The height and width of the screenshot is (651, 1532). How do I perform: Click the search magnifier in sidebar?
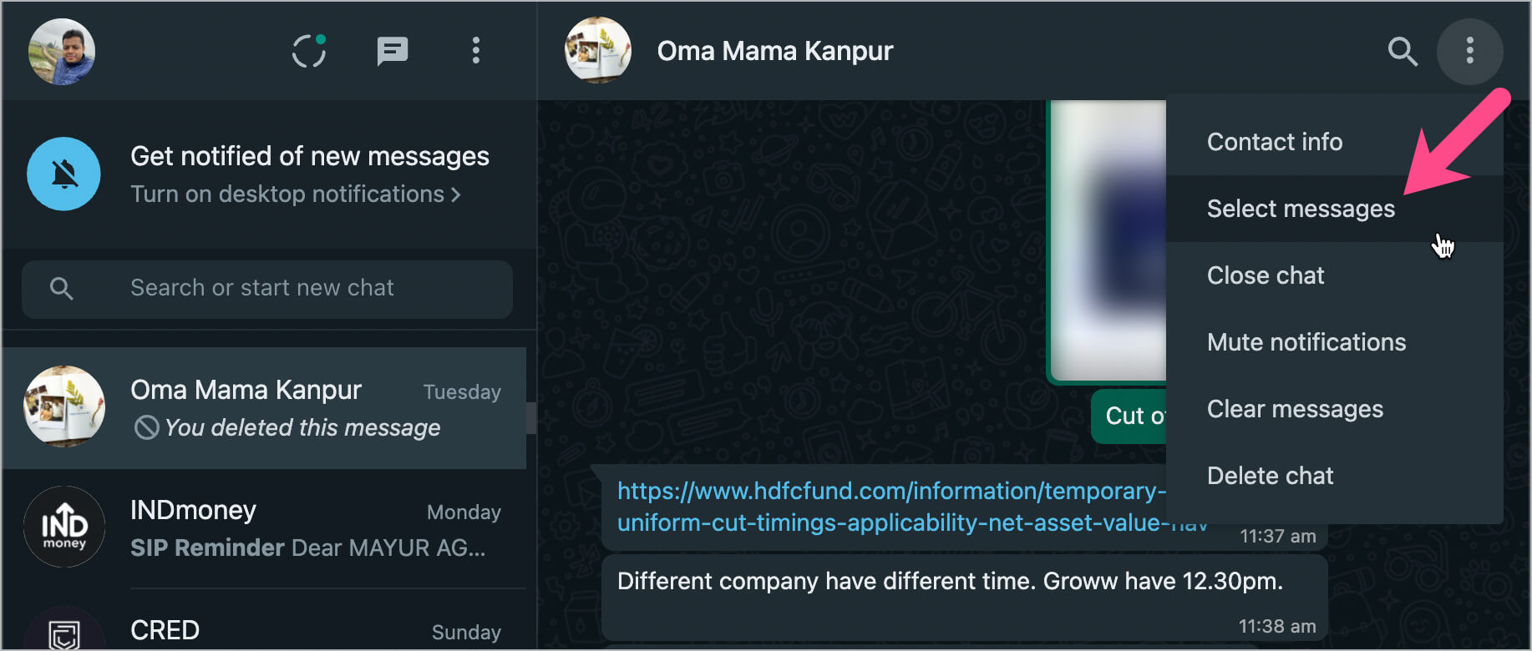(61, 289)
